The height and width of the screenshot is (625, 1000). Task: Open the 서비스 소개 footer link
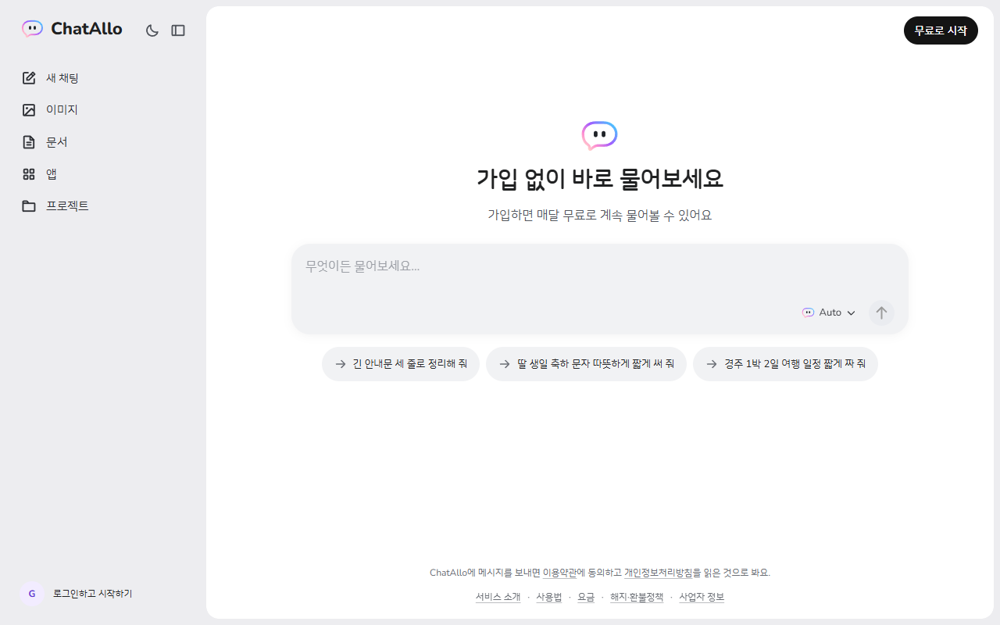(x=498, y=597)
